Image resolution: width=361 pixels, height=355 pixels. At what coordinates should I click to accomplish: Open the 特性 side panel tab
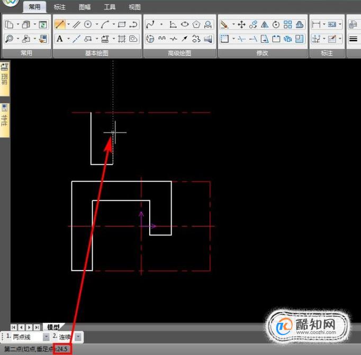tap(5, 120)
